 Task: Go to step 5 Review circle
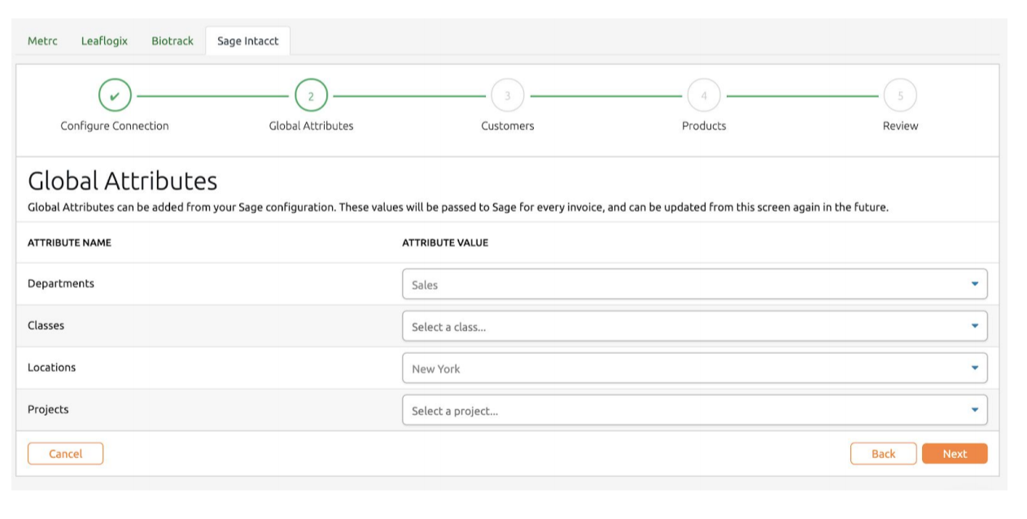900,95
